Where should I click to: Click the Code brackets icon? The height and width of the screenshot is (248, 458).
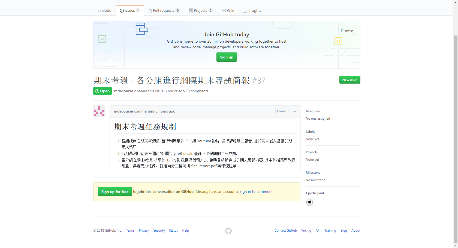coord(100,11)
